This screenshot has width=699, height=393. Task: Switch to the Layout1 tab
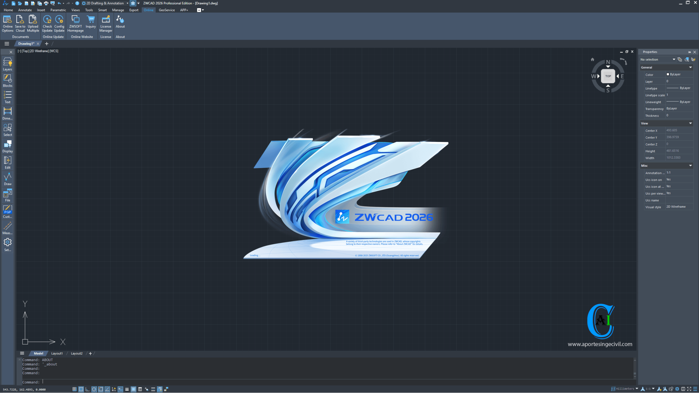[x=57, y=353]
